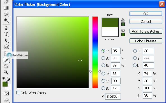Image resolution: width=166 pixels, height=103 pixels.
Task: Click in the a field showing -24
Action: click(148, 58)
